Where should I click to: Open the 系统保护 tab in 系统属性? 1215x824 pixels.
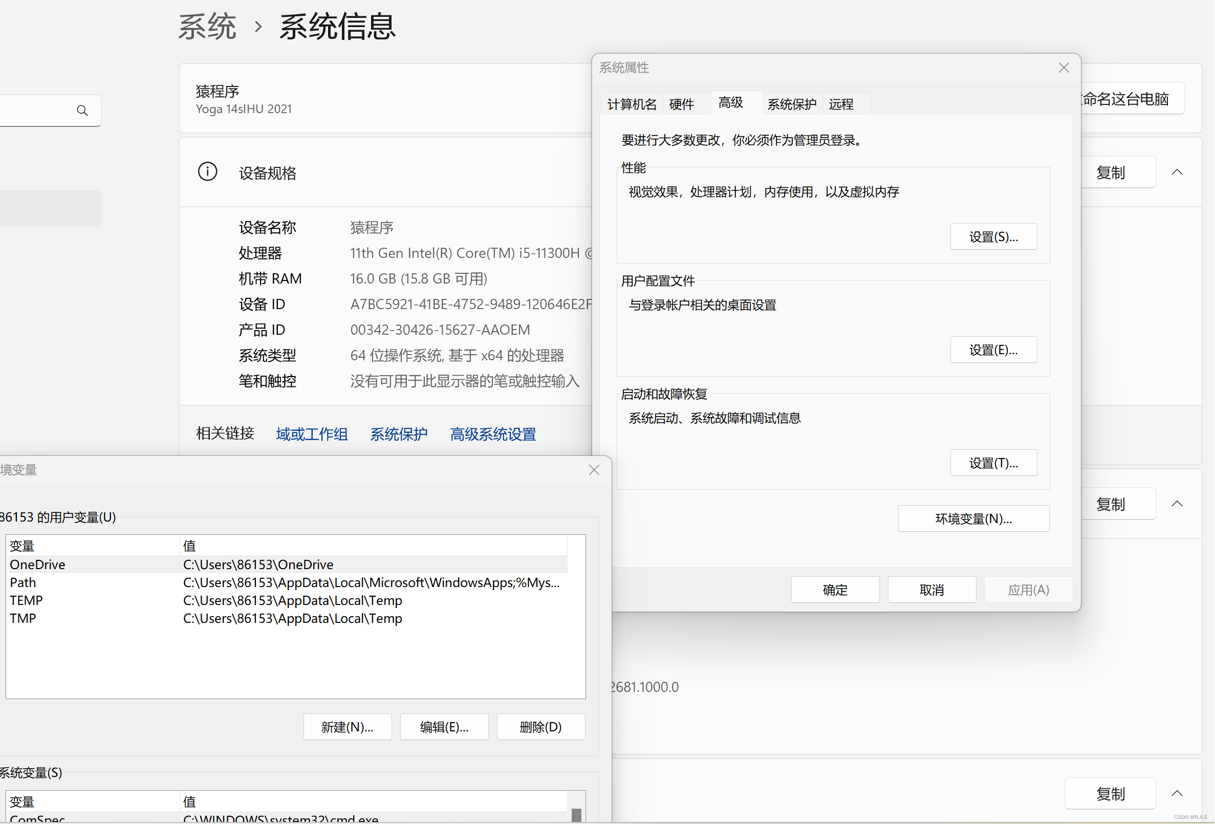click(792, 103)
